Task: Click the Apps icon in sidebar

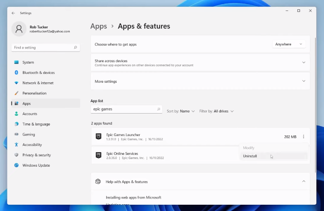Action: point(16,103)
